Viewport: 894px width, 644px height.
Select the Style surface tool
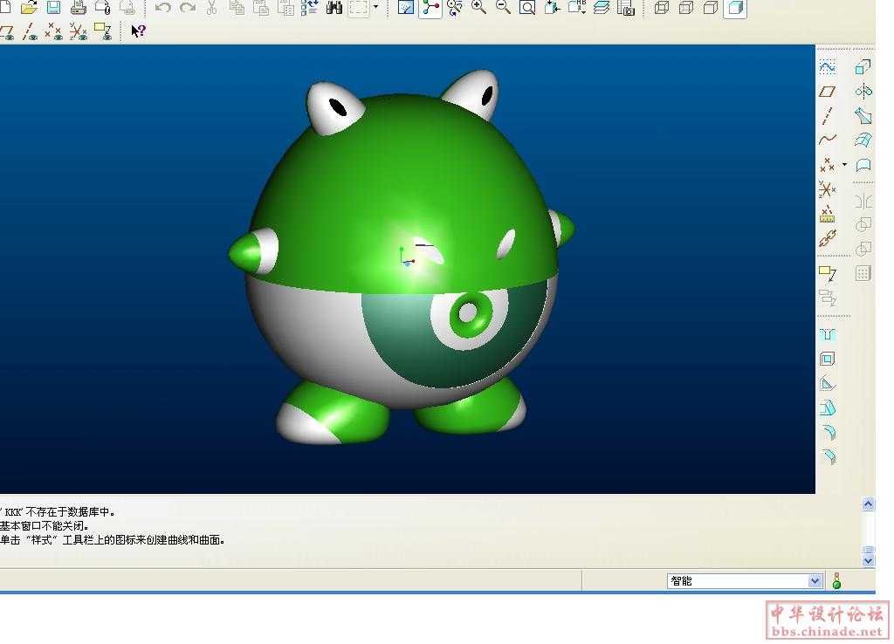pyautogui.click(x=863, y=165)
